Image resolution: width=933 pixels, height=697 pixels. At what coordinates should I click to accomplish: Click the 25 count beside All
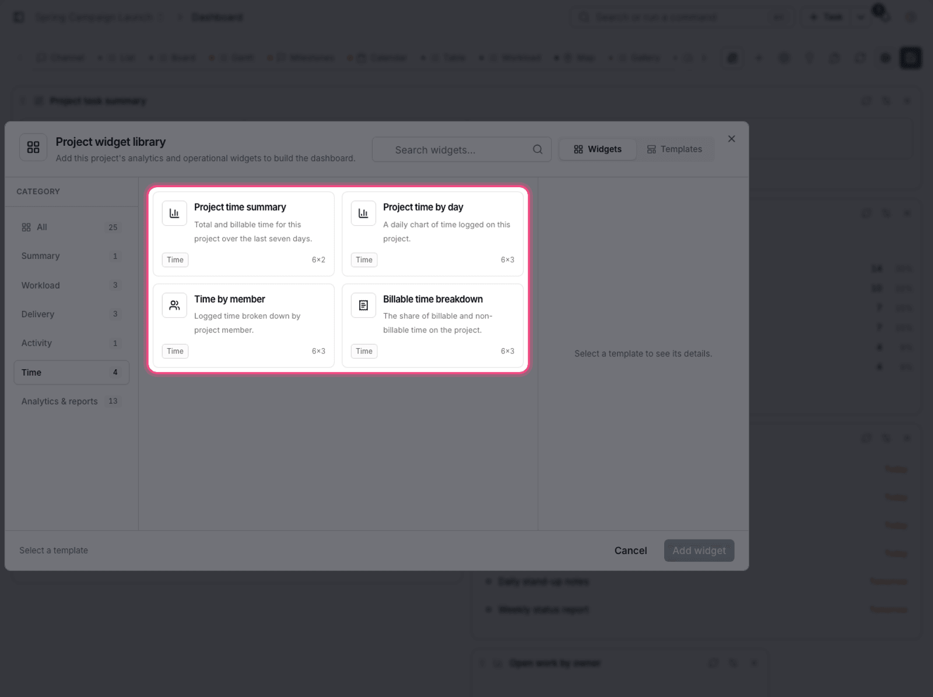[x=113, y=227]
